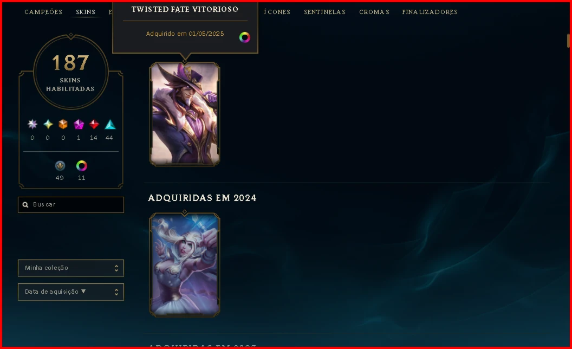Click the chroma wheel in skin tooltip

tap(244, 37)
